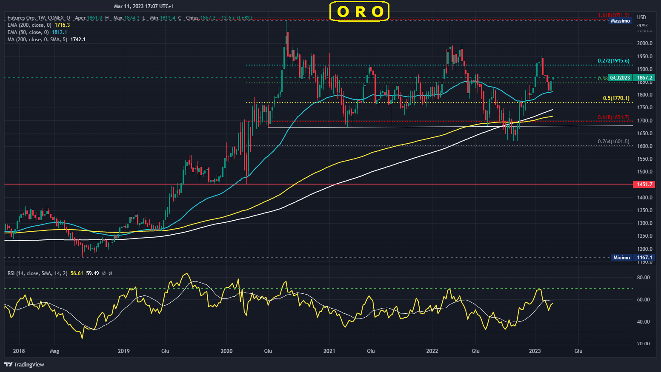Screen dimensions: 661x372
Task: Click the RSI value 56.61
Action: (x=77, y=273)
